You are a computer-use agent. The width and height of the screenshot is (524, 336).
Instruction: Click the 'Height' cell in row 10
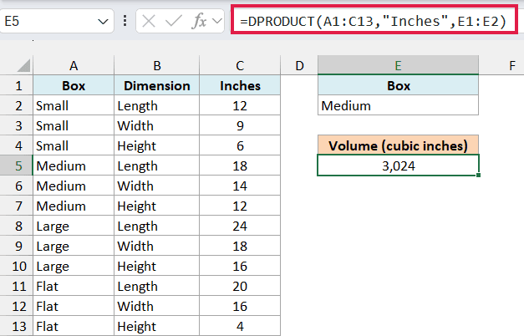point(157,266)
